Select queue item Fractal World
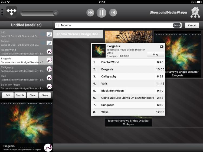This screenshot has height=152, width=203. pyautogui.click(x=27, y=52)
